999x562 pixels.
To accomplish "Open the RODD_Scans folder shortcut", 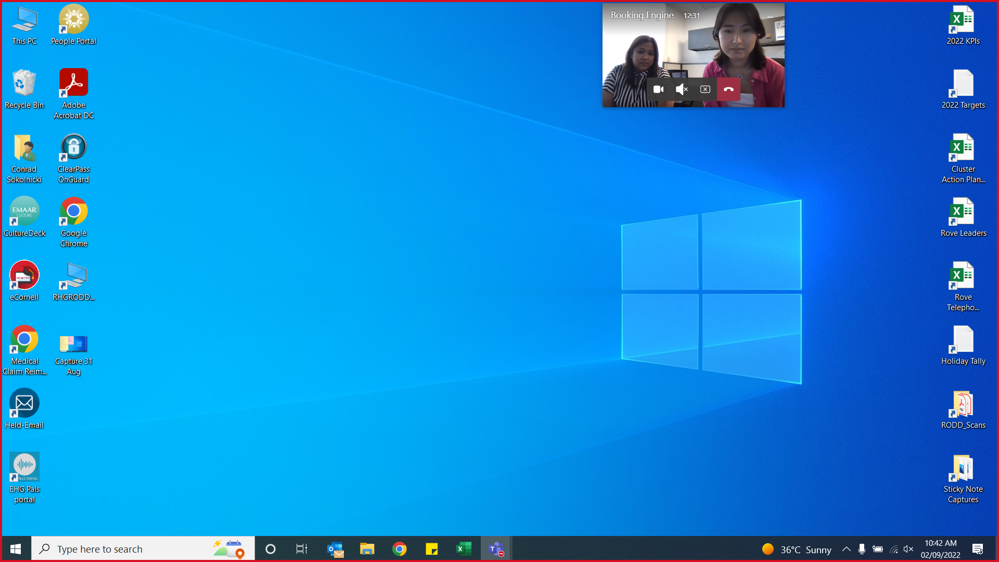I will coord(963,409).
